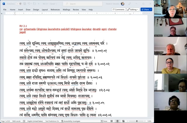Switch to the References tab
Screen dimensions: 187x123
click(x=55, y=10)
